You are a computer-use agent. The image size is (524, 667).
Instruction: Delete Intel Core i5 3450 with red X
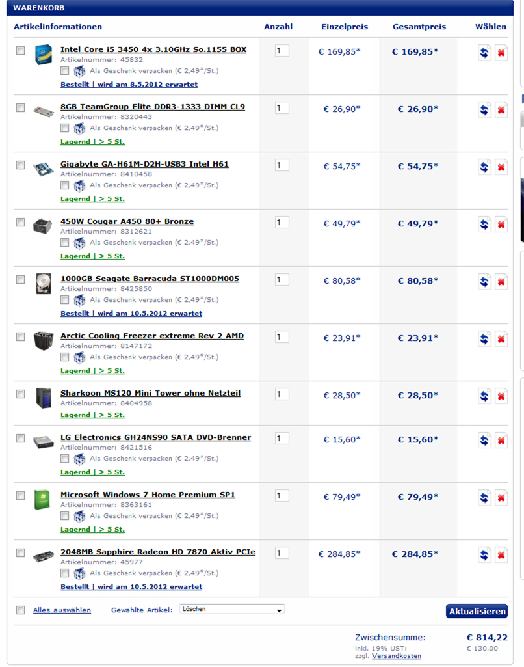pyautogui.click(x=501, y=53)
